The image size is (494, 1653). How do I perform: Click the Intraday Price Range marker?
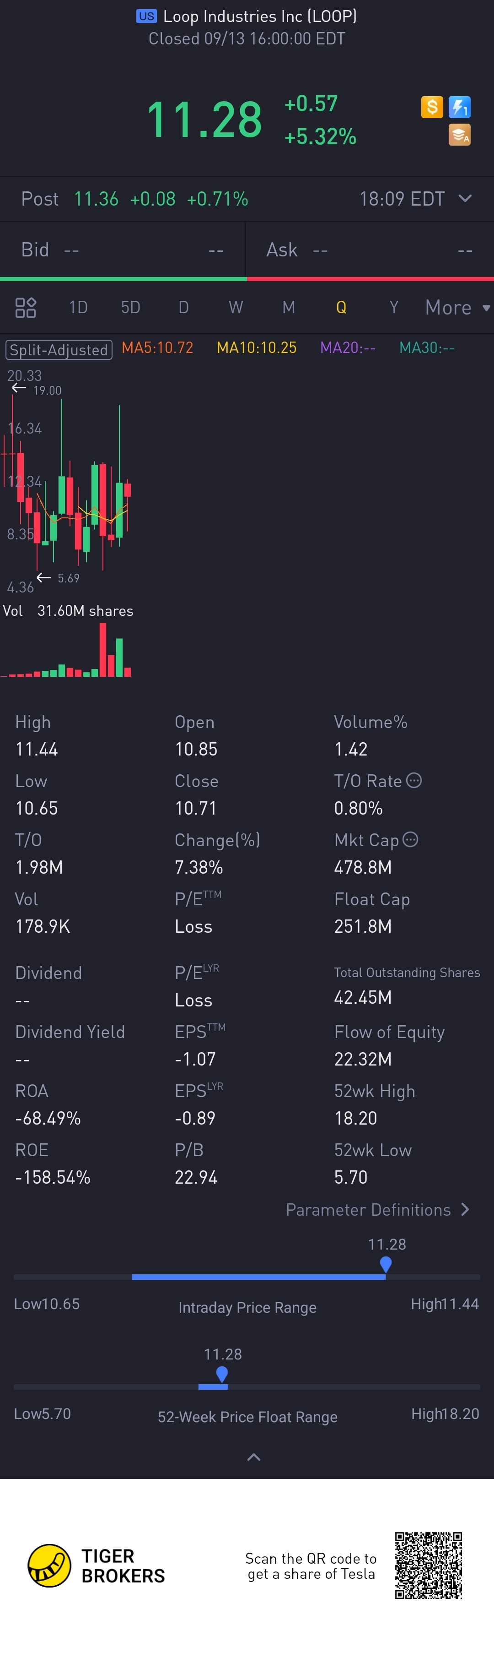tap(386, 1263)
